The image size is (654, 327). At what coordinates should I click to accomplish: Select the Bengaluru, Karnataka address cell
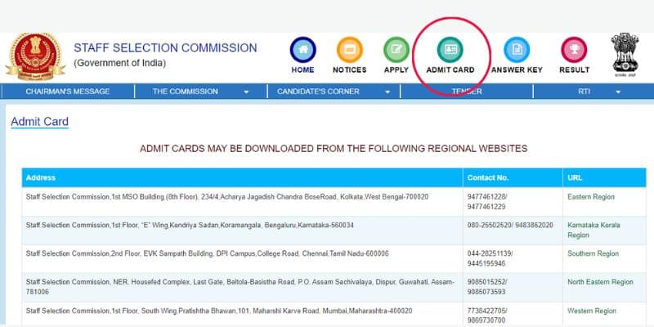pyautogui.click(x=242, y=231)
